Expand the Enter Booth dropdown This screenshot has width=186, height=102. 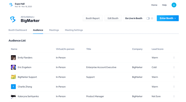[x=168, y=18]
